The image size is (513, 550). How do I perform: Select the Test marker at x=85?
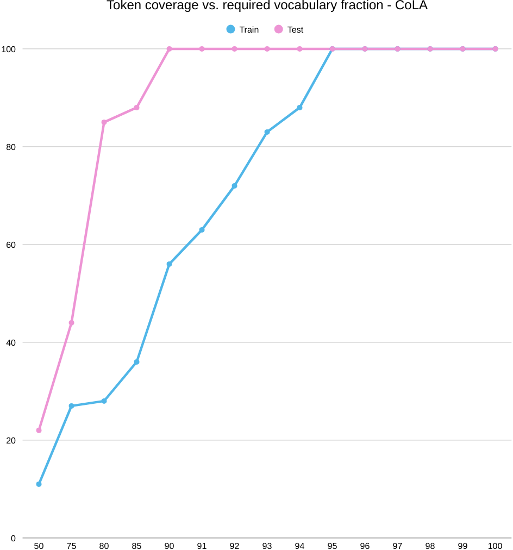click(136, 108)
